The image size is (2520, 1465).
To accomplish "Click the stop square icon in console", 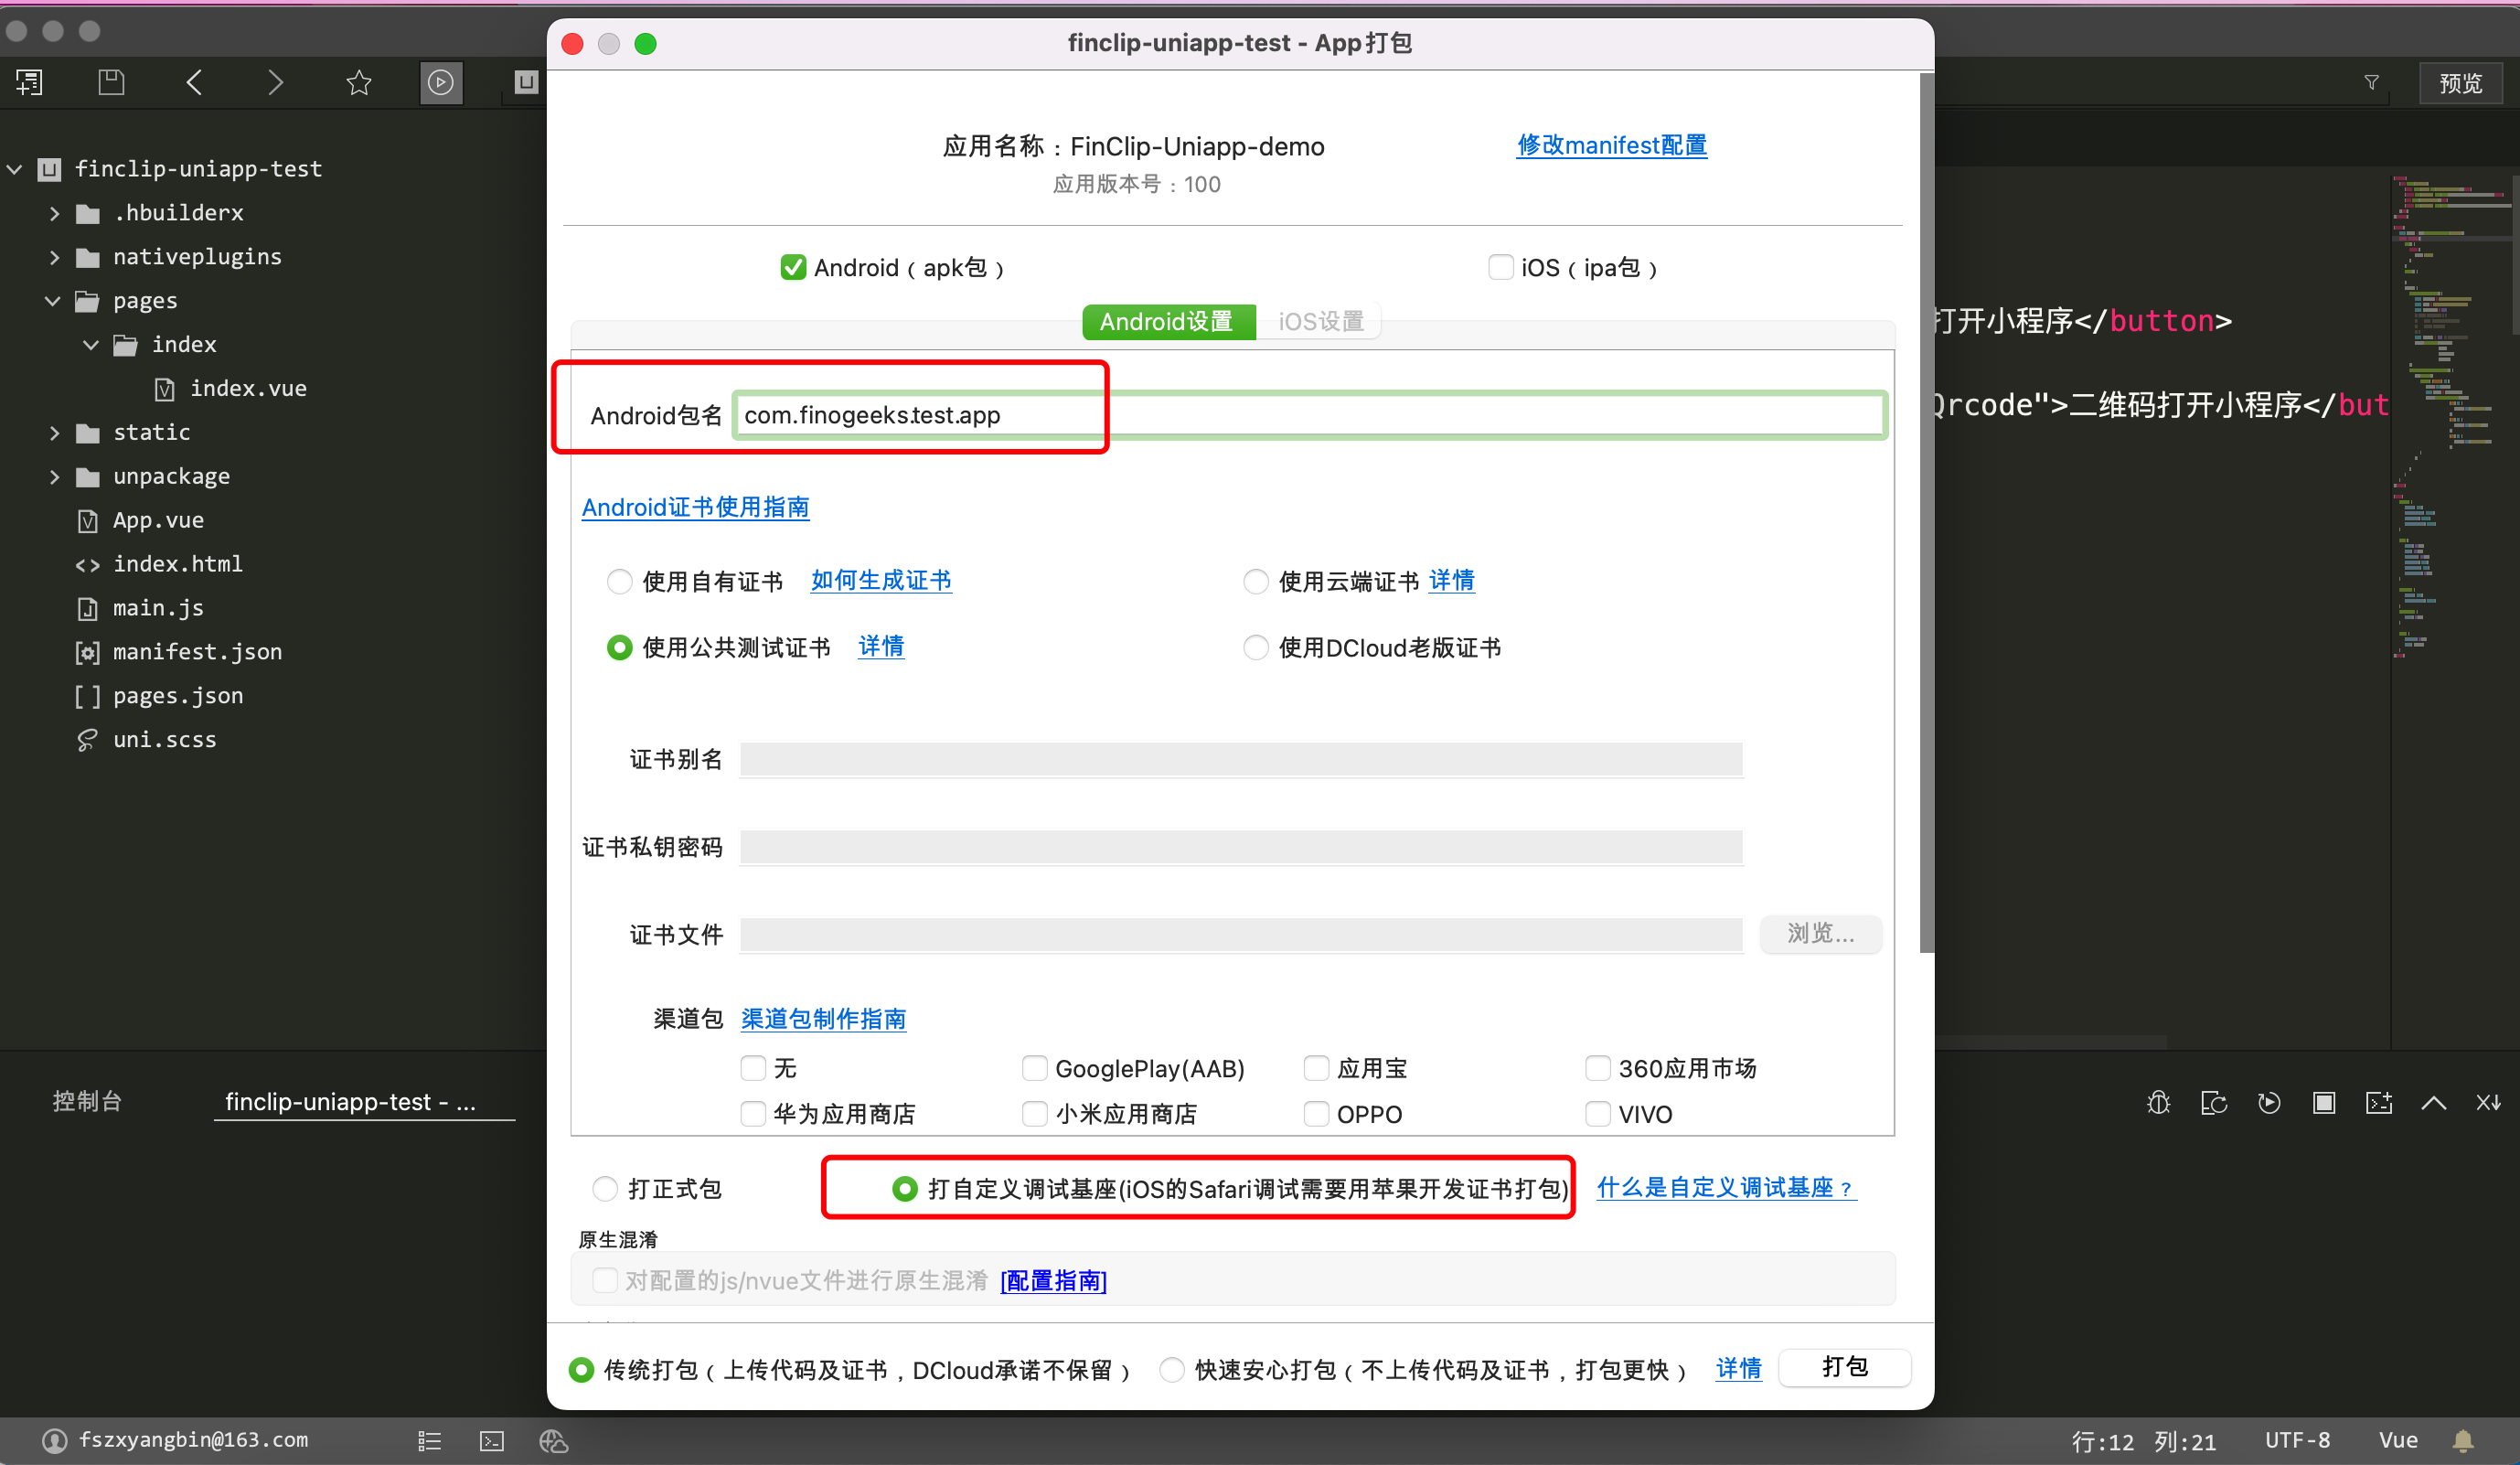I will click(2323, 1102).
